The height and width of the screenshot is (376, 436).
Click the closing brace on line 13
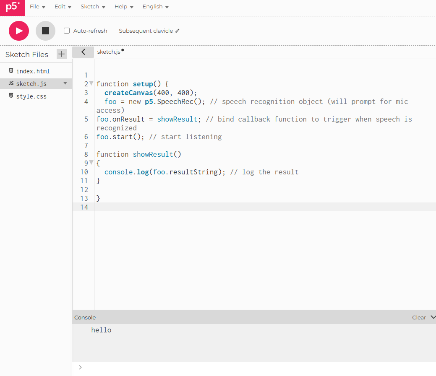pos(98,198)
